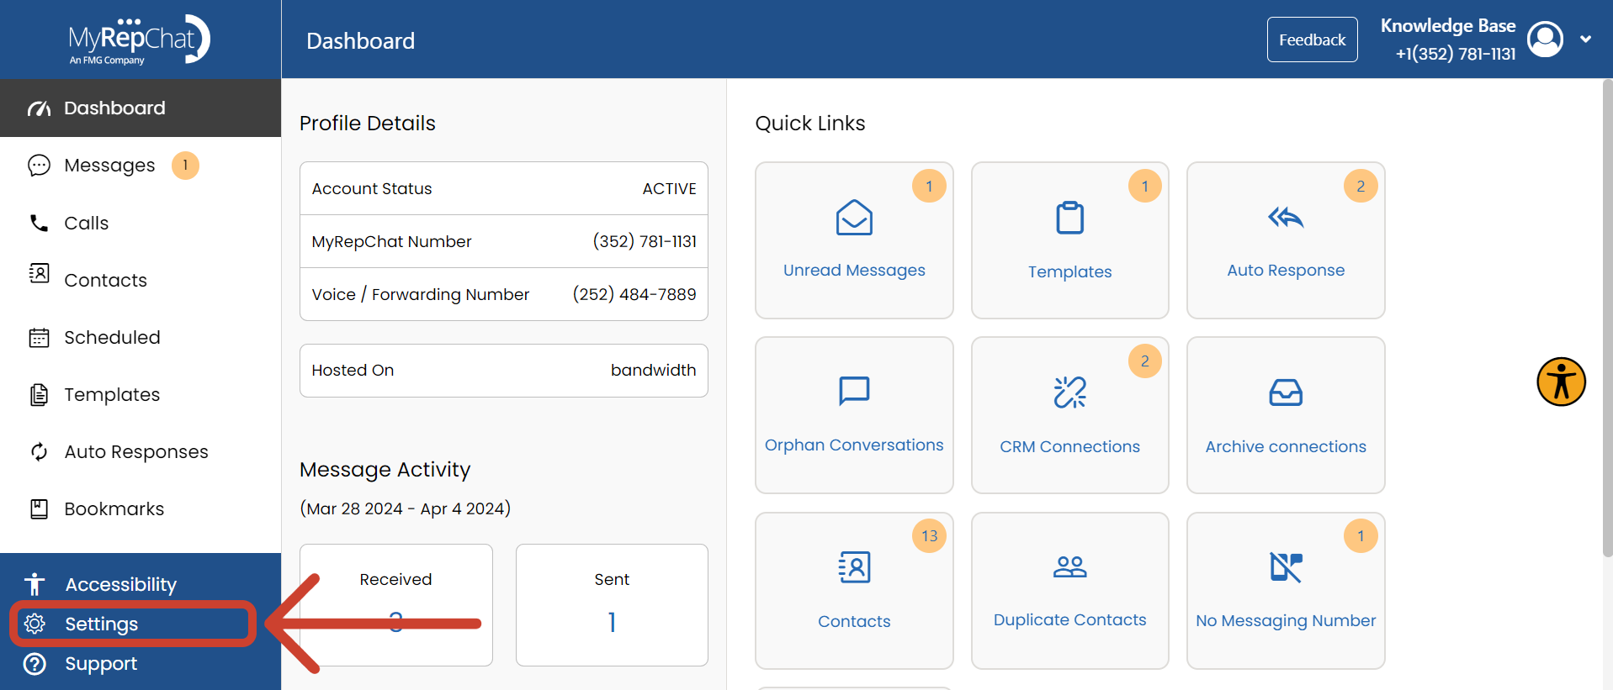The image size is (1613, 690).
Task: Click the Archive connections inbox icon
Action: click(1286, 392)
